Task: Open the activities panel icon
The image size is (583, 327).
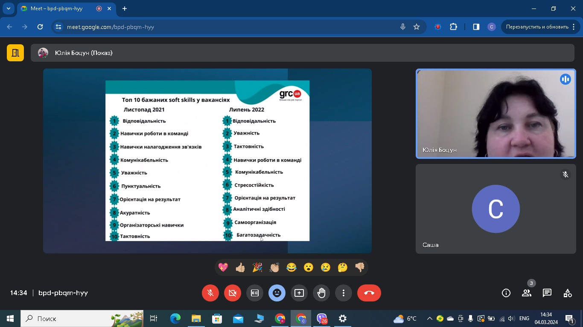Action: [567, 293]
